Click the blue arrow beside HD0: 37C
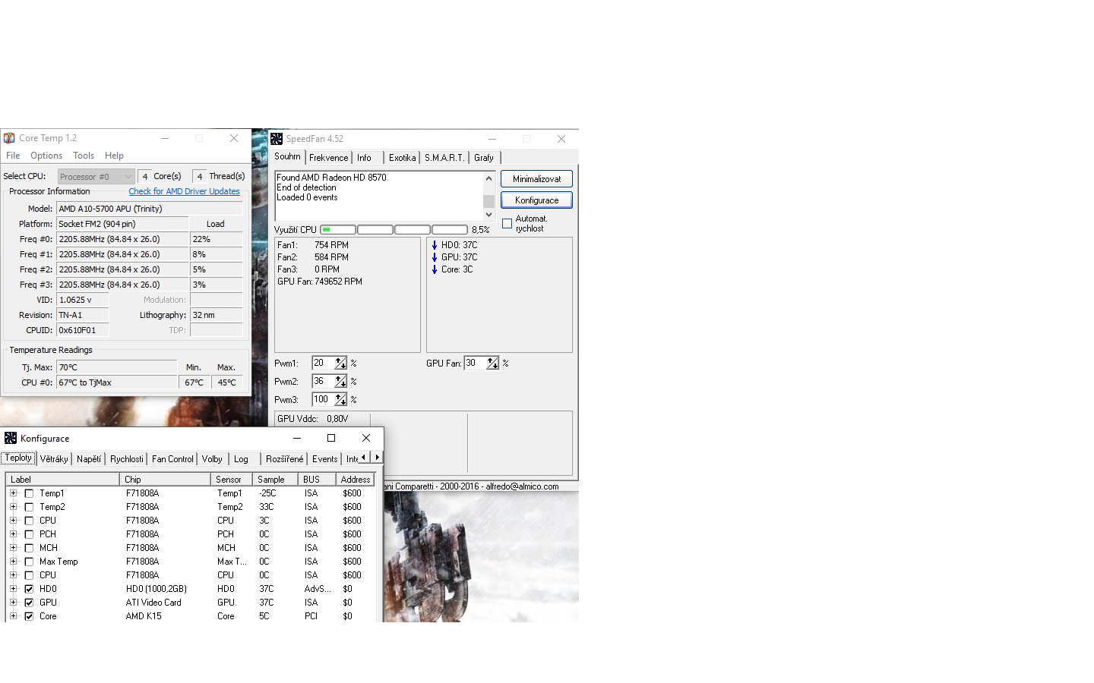Screen dimensions: 1094x683 click(x=435, y=245)
